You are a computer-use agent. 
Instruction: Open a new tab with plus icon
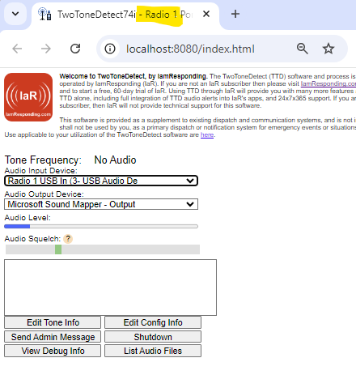tap(235, 14)
